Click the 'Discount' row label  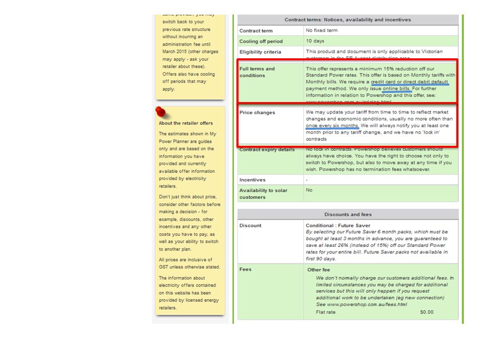(251, 226)
